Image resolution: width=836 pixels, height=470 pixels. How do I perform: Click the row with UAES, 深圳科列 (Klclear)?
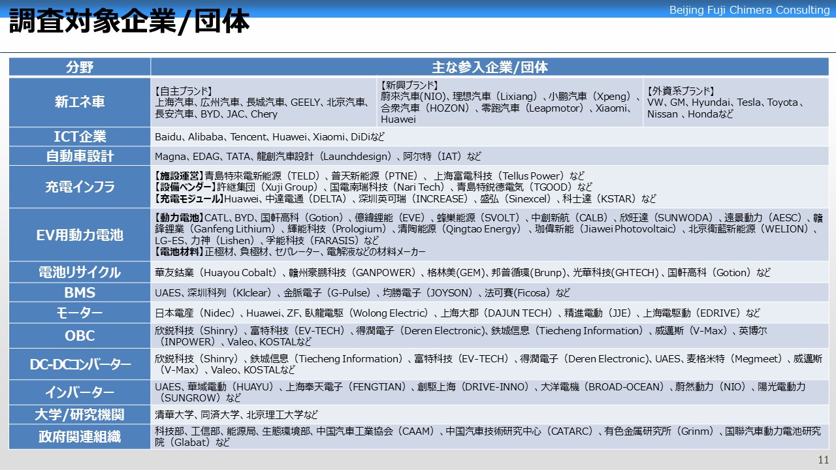490,292
